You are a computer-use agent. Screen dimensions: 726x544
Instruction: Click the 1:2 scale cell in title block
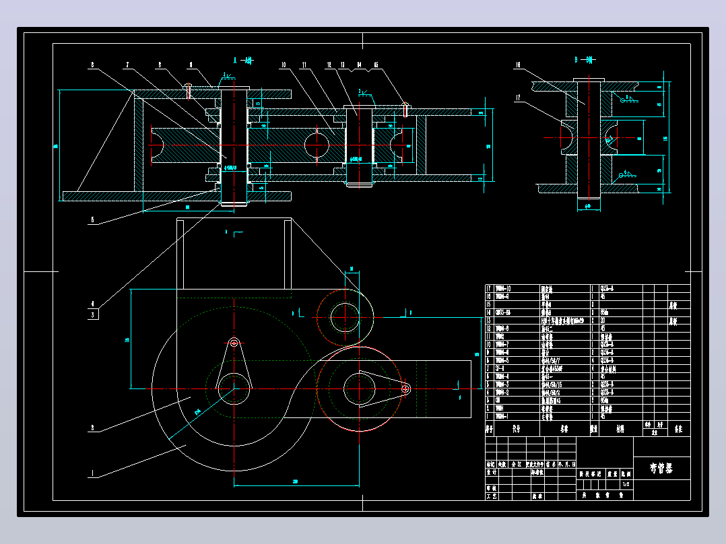point(626,484)
